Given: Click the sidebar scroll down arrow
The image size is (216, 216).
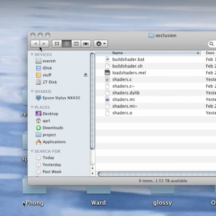Looking at the screenshot, I should tap(93, 174).
